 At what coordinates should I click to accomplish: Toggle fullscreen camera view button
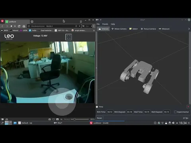pyautogui.click(x=68, y=37)
